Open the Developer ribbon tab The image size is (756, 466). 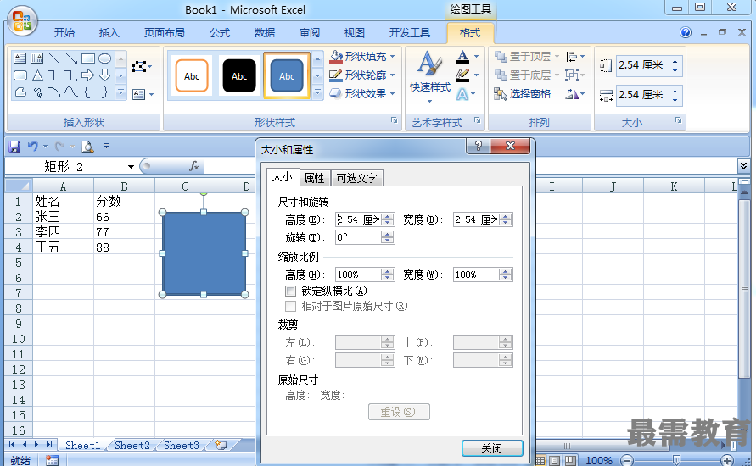410,33
